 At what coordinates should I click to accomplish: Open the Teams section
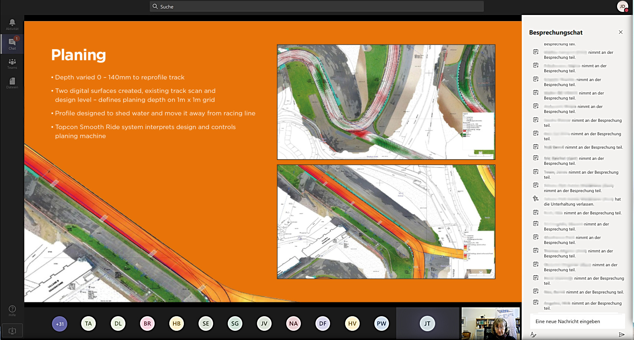12,63
